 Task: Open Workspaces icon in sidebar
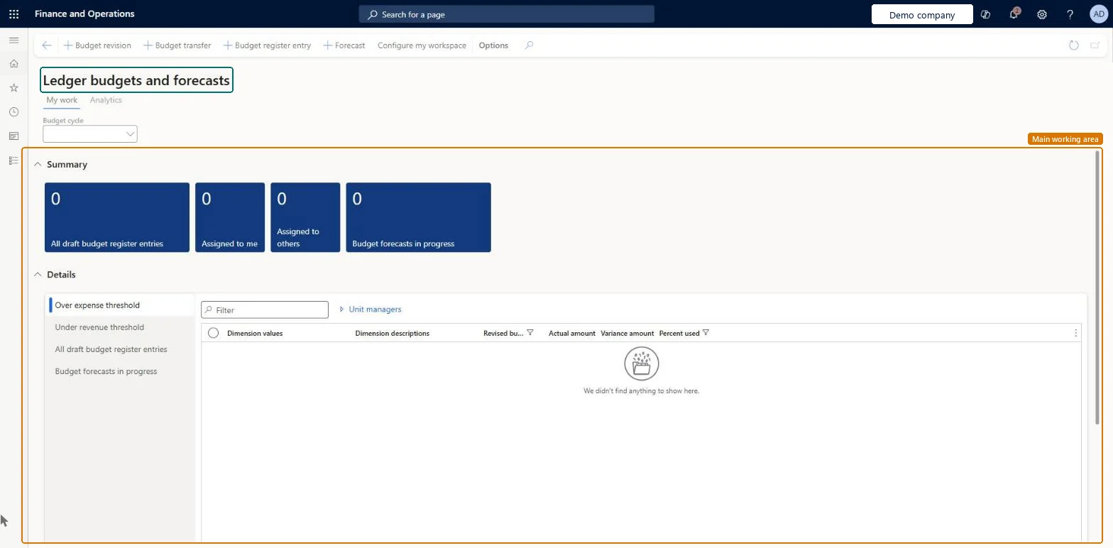point(13,136)
